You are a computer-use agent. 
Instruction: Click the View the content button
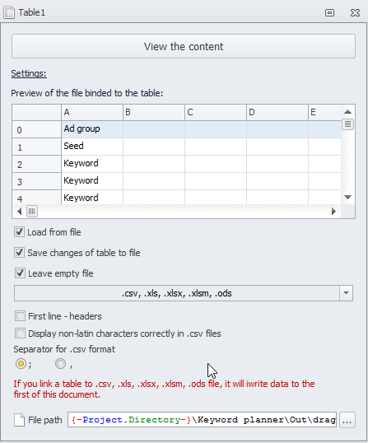pos(184,46)
